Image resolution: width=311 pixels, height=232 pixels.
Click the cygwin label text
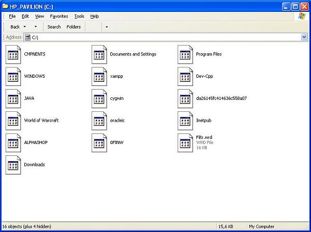click(117, 98)
